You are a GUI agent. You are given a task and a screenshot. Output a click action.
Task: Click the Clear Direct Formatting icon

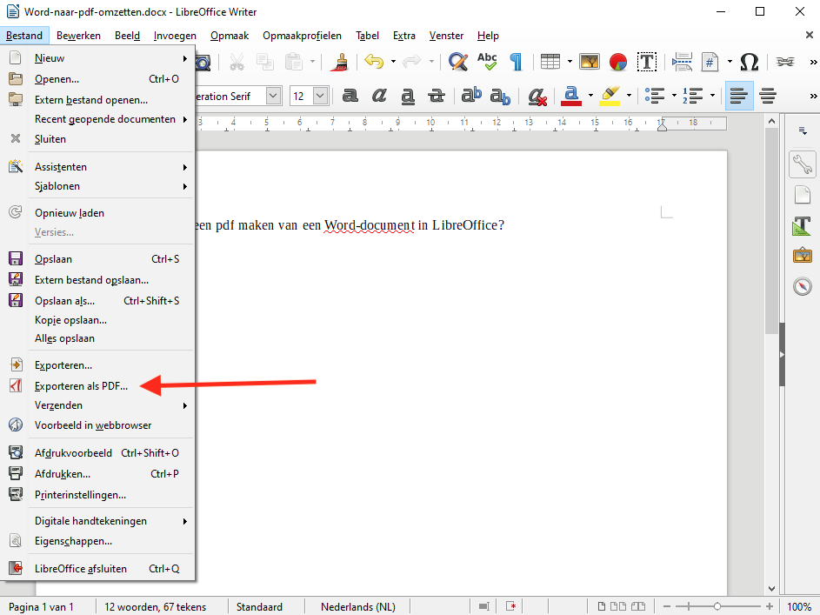(x=537, y=96)
